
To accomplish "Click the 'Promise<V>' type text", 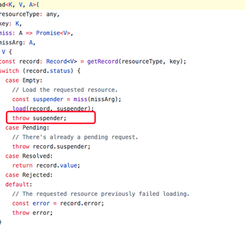I will [53, 33].
